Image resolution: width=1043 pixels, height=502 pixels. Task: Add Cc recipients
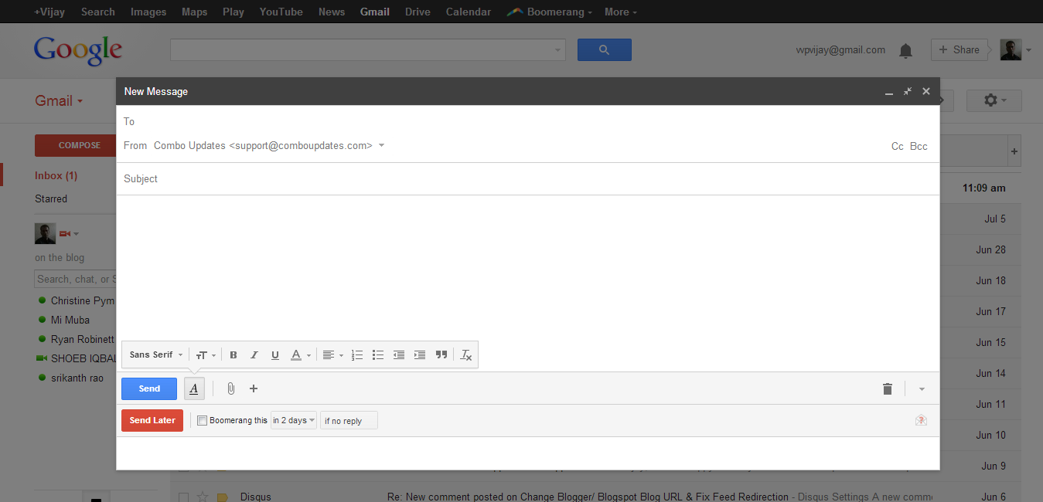[897, 146]
